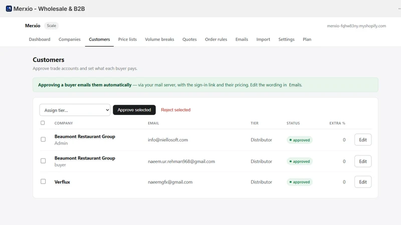Click the info@niellosoft.com email cell
Viewport: 401px width, 225px height.
pos(168,140)
